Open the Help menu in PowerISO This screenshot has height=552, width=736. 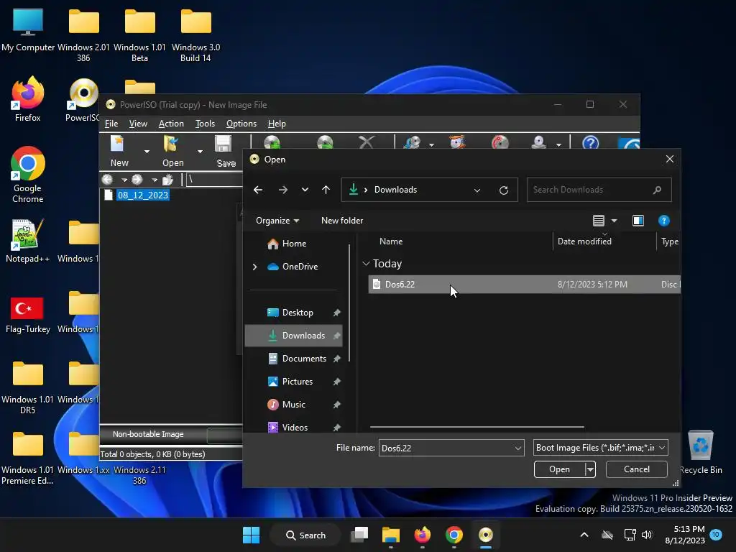coord(277,124)
